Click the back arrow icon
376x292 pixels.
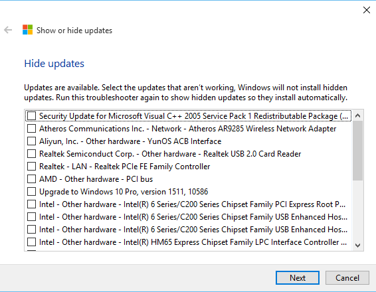click(8, 30)
